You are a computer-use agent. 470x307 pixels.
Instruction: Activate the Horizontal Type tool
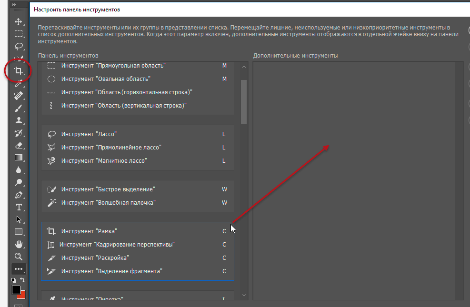point(19,207)
